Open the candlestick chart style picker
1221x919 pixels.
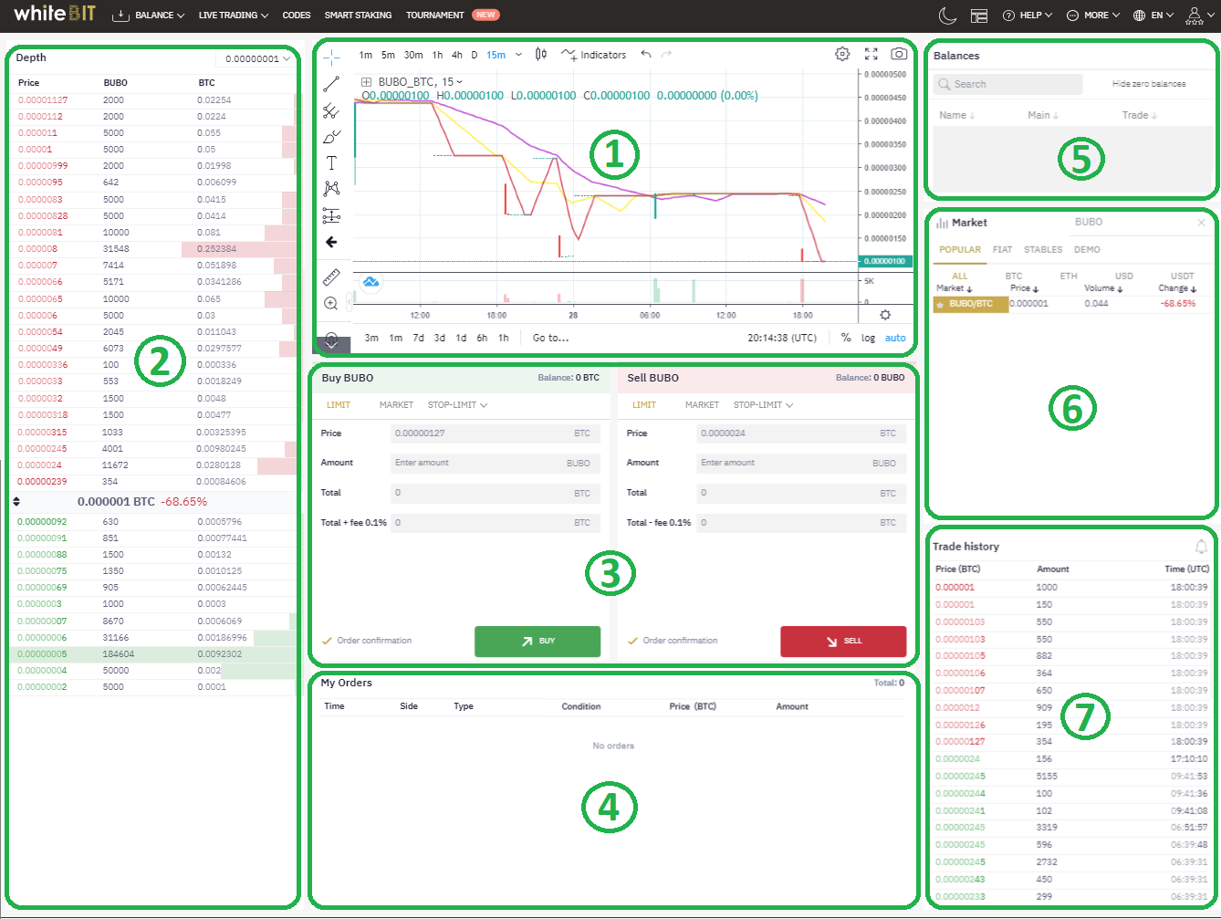coord(541,54)
